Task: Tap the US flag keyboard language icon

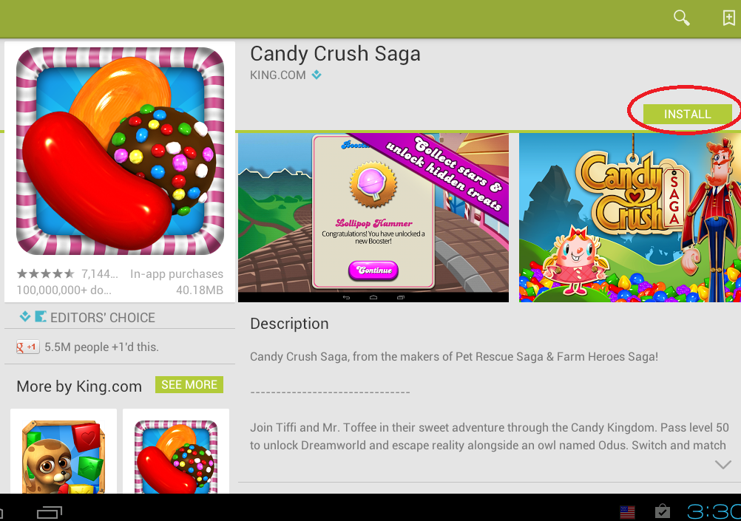Action: click(627, 511)
